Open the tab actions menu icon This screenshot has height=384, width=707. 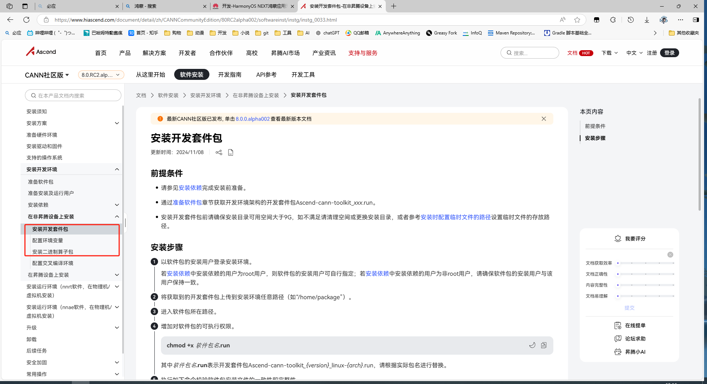click(25, 6)
